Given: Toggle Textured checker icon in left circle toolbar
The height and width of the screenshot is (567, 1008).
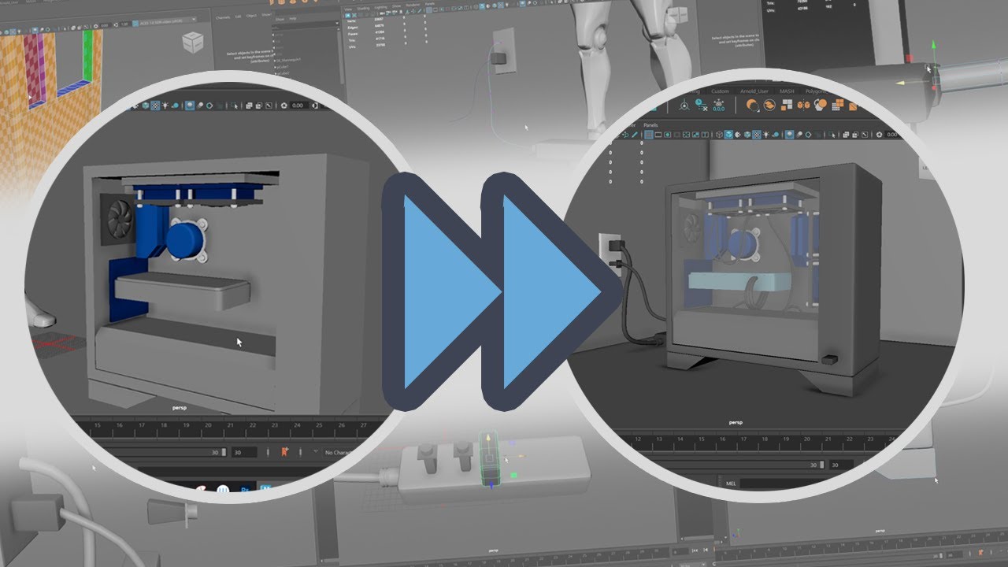Looking at the screenshot, I should click(155, 106).
